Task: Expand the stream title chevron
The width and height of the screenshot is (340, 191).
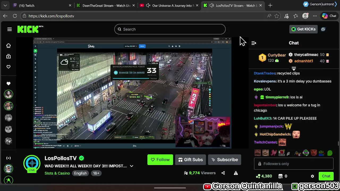Action: click(x=131, y=166)
